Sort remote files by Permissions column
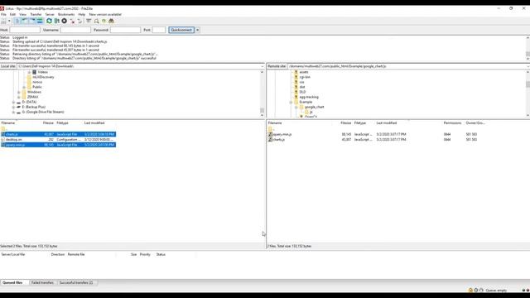Screen dimensions: 530x298 [x=452, y=123]
